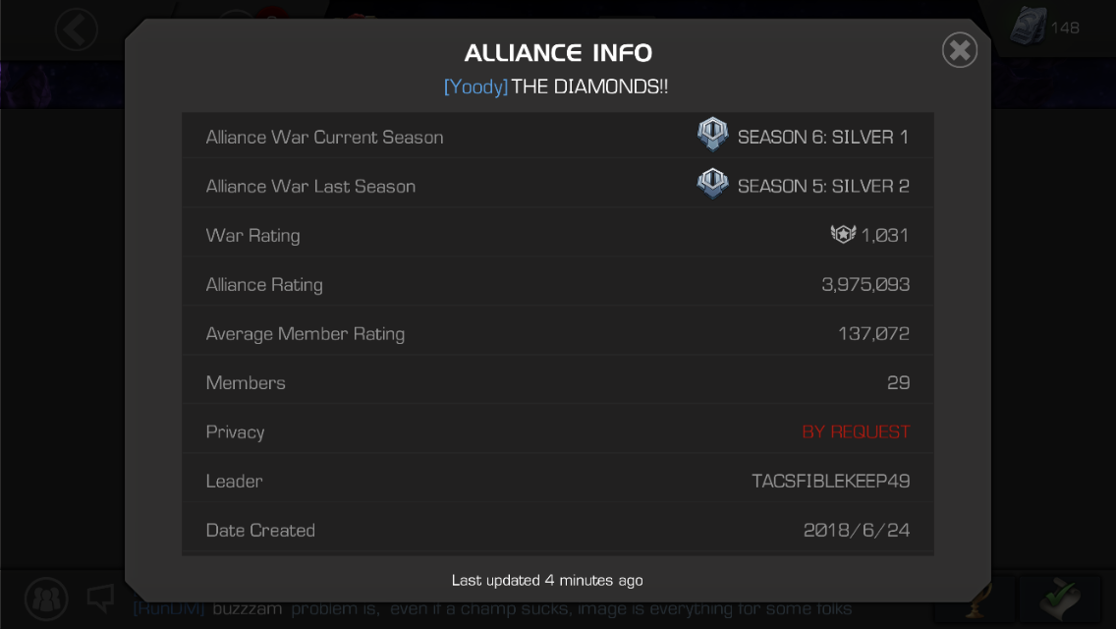Open the alliance members group icon
Screen dimensions: 1116x629
tap(46, 599)
